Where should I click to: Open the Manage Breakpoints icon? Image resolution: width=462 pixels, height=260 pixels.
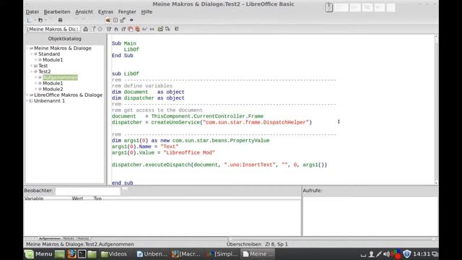tap(137, 29)
